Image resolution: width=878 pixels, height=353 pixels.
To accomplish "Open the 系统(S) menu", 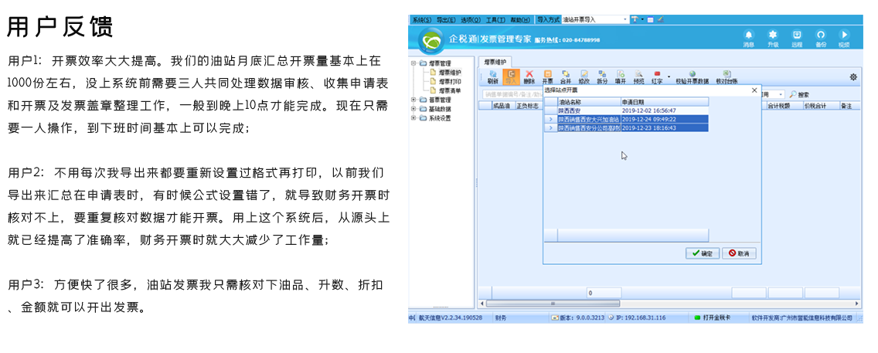I will [422, 19].
